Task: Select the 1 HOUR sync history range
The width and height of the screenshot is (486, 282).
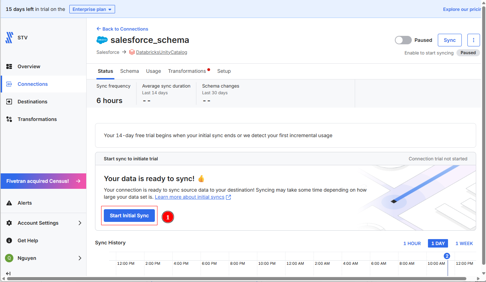Action: tap(412, 243)
